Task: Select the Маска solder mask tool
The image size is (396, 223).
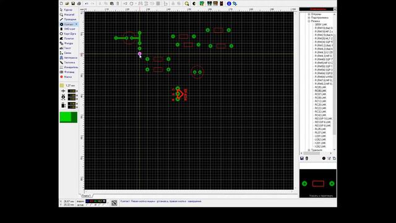Action: click(69, 77)
